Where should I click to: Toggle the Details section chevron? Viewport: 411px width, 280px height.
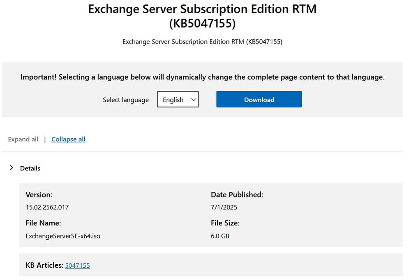point(11,168)
